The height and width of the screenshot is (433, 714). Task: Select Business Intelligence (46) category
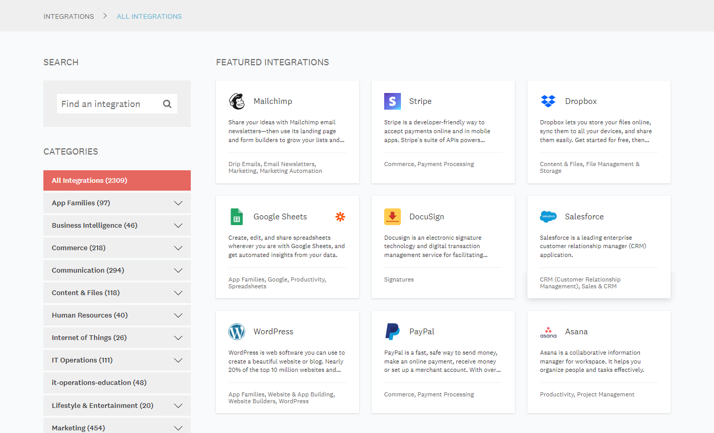[x=117, y=225]
